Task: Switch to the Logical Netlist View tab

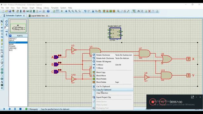Action: pos(38,16)
